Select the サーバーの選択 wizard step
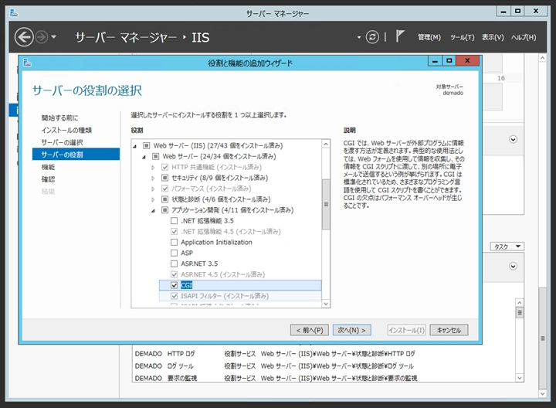 click(62, 142)
